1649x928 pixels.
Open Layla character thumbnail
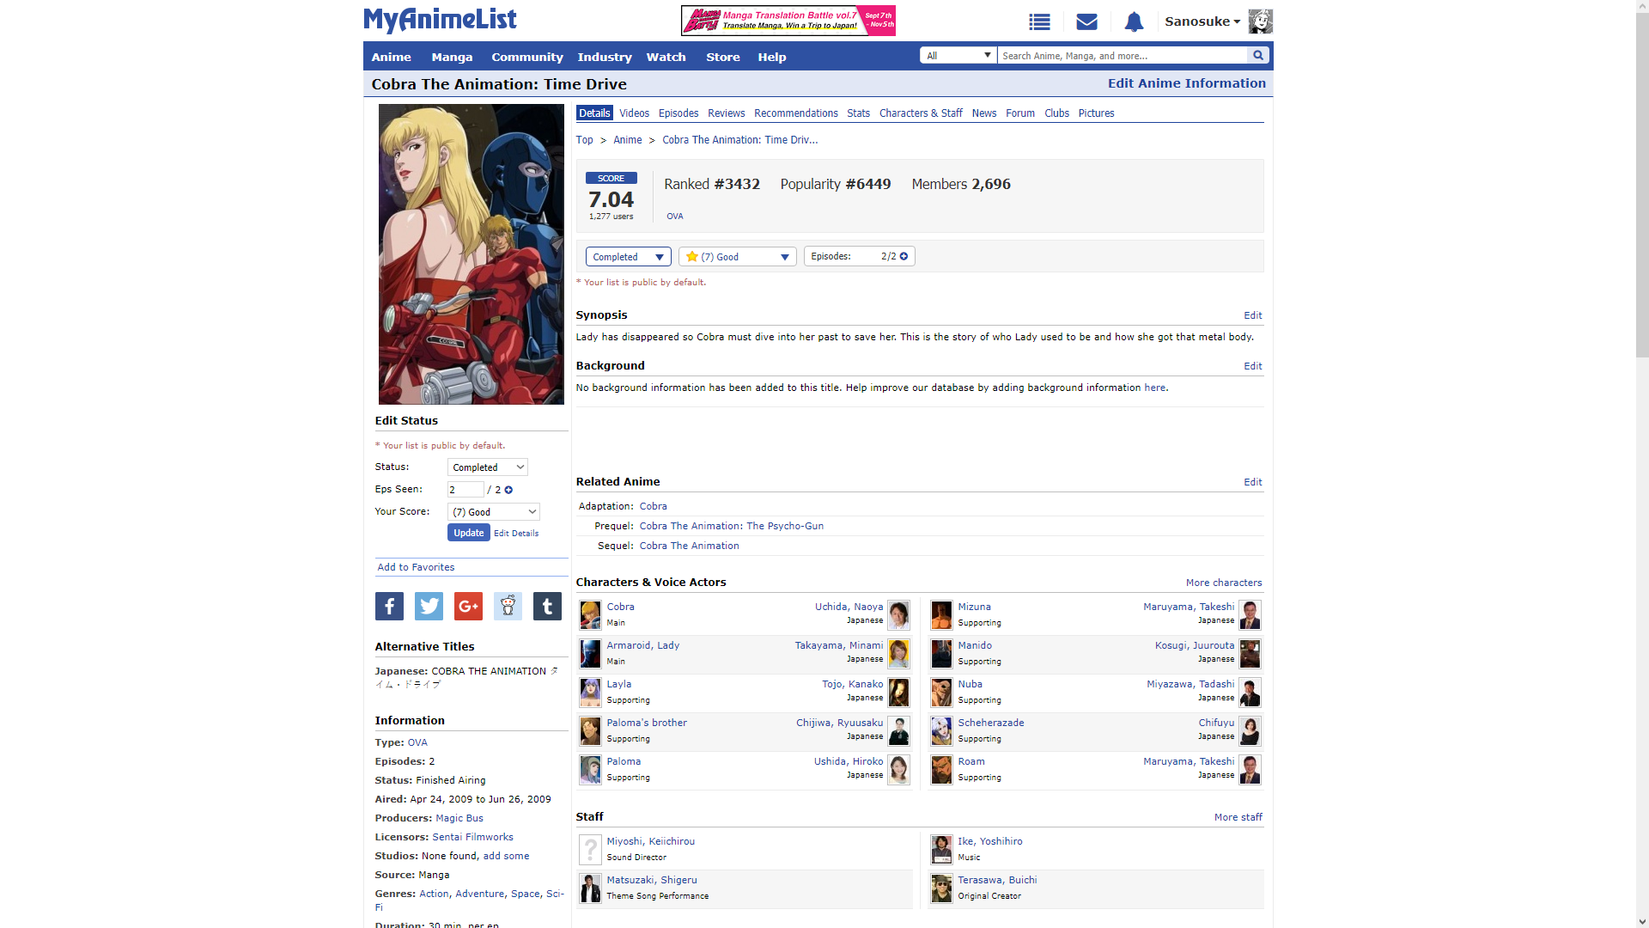click(590, 692)
